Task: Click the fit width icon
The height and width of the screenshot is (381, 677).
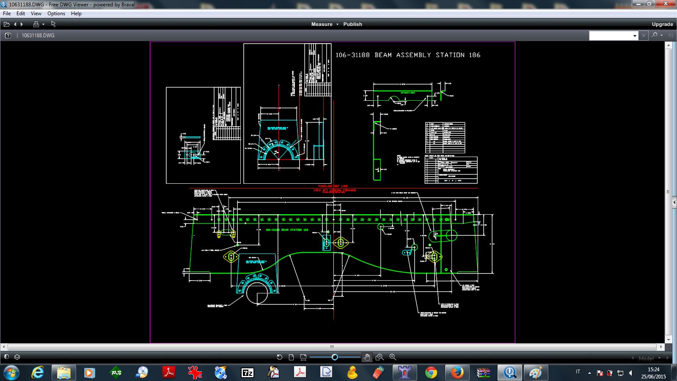Action: pyautogui.click(x=303, y=357)
